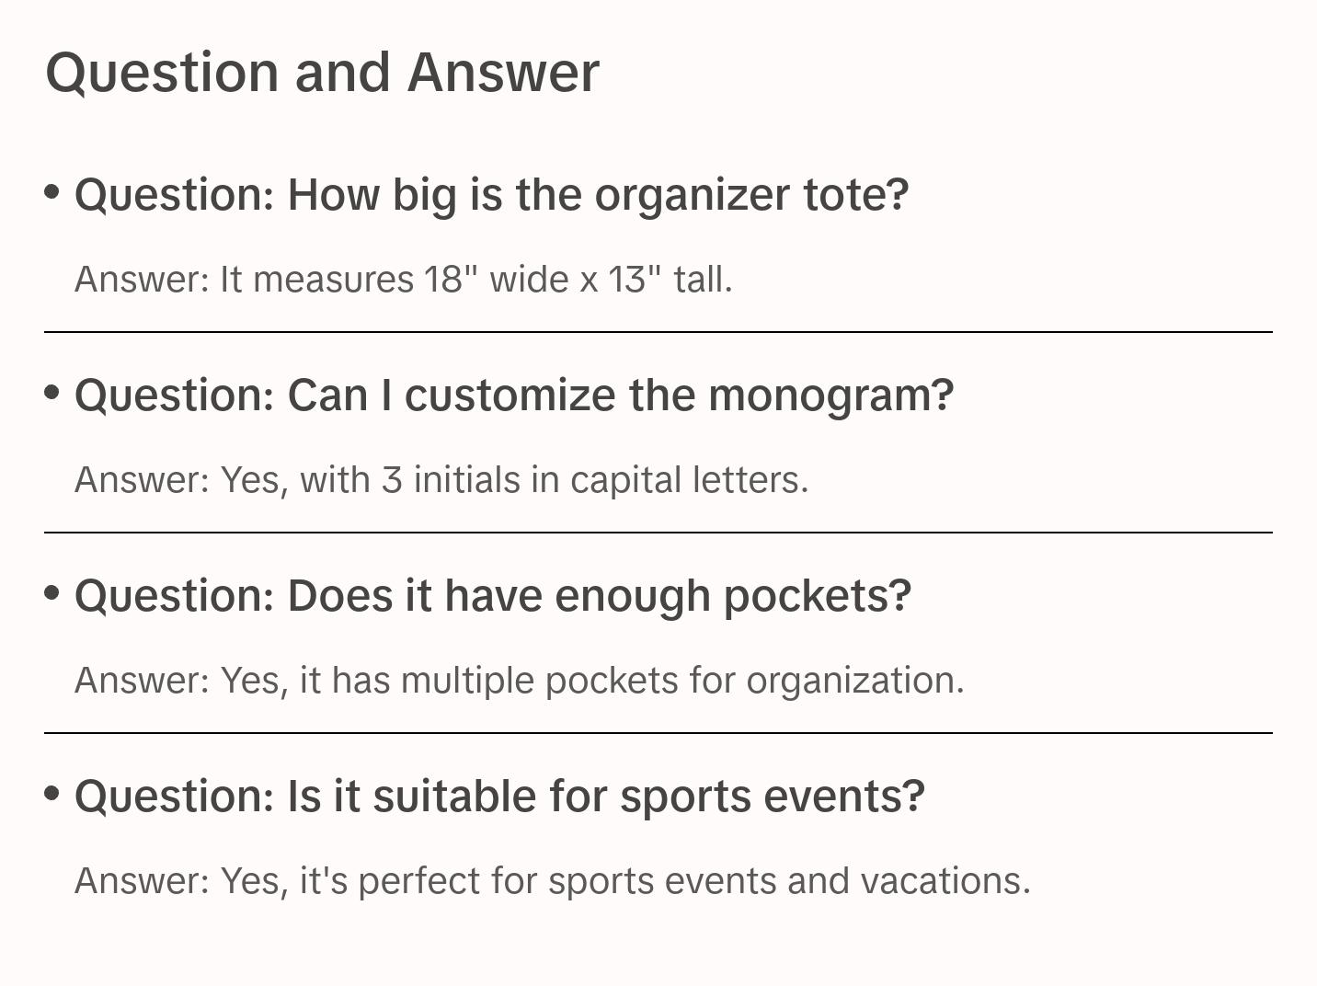Click the bullet before the tote size question
1317x986 pixels.
click(52, 192)
